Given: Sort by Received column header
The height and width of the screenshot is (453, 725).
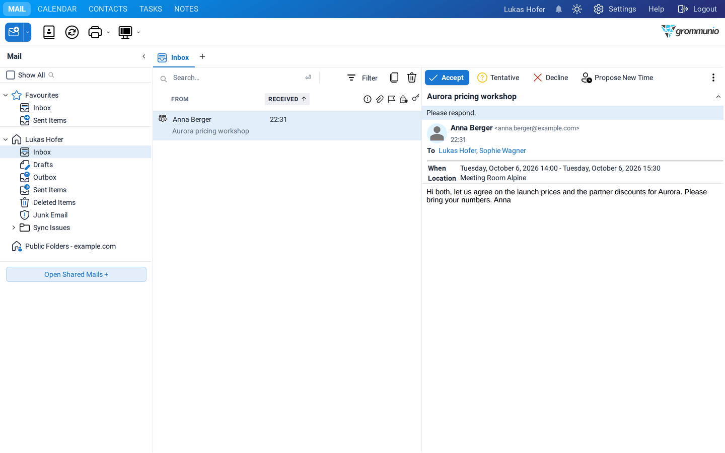Looking at the screenshot, I should (287, 99).
